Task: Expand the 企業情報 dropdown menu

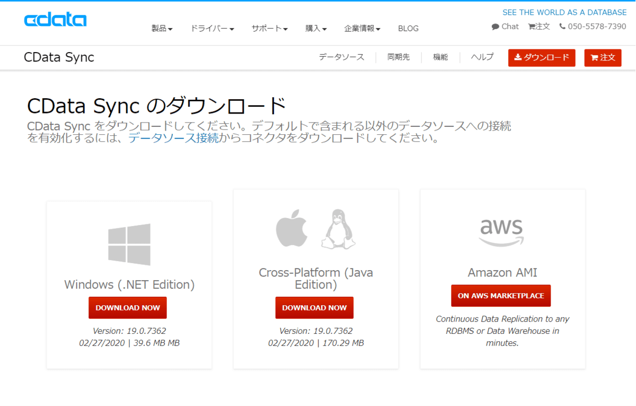Action: pos(362,29)
